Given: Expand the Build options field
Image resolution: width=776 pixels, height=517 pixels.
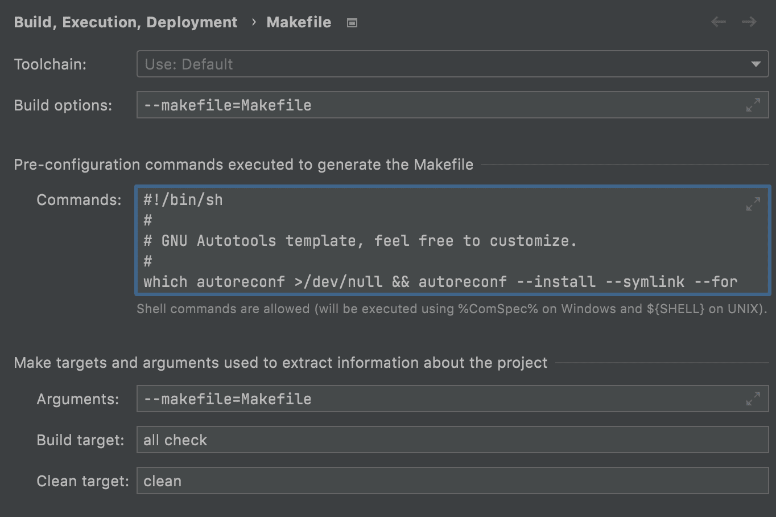Looking at the screenshot, I should pos(753,105).
